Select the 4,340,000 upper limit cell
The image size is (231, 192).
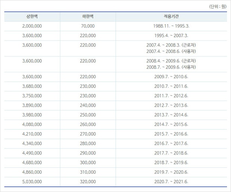[32, 144]
